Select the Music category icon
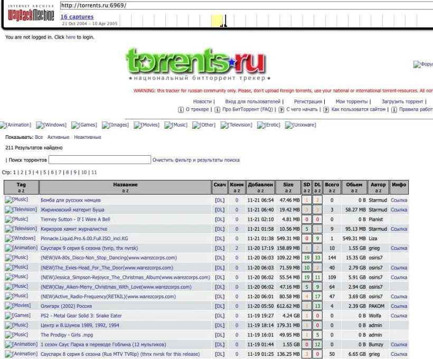The height and width of the screenshot is (359, 433). (x=176, y=125)
